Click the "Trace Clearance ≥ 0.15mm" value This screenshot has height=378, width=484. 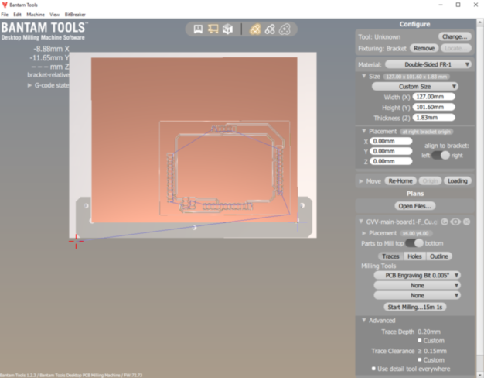(x=432, y=351)
